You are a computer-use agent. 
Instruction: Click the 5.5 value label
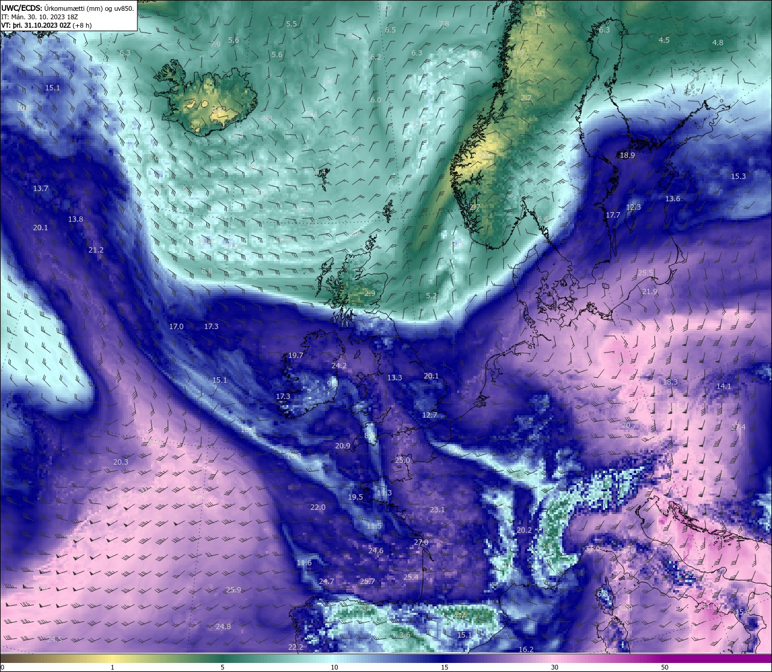(291, 24)
